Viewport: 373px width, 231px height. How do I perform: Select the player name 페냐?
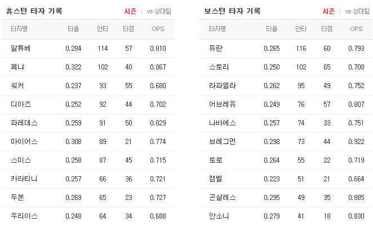[17, 67]
